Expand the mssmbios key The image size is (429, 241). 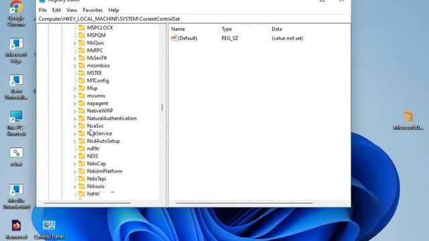click(74, 66)
